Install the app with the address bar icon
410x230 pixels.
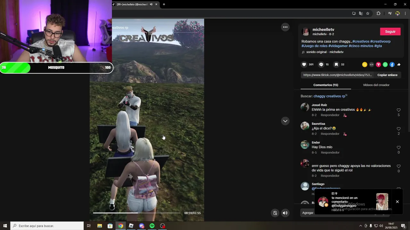(354, 13)
